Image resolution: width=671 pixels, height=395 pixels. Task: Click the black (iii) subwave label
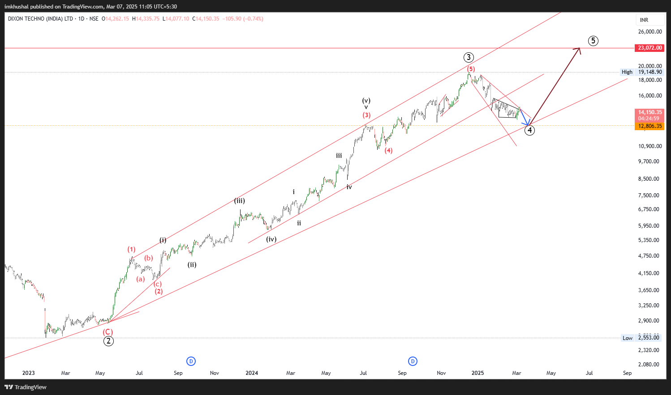pos(240,201)
